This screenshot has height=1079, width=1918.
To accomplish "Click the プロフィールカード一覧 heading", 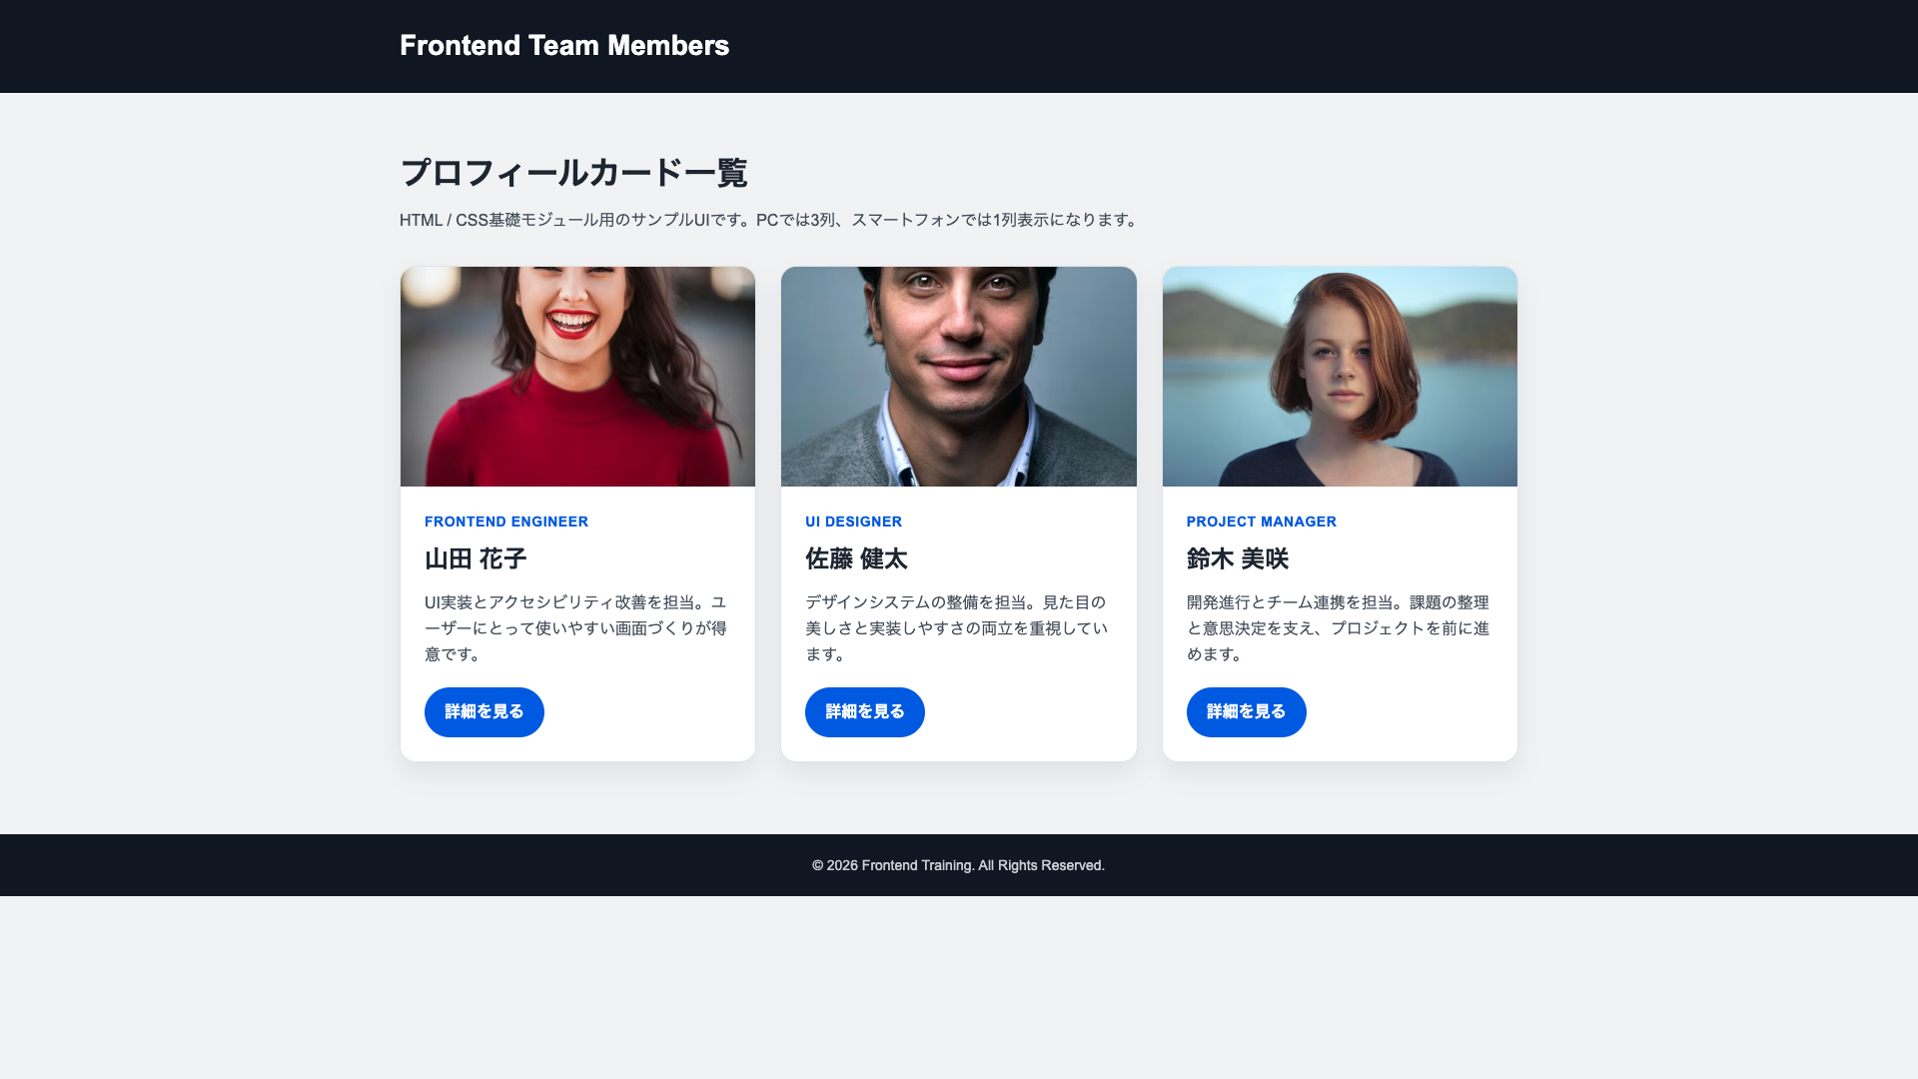I will pos(573,173).
